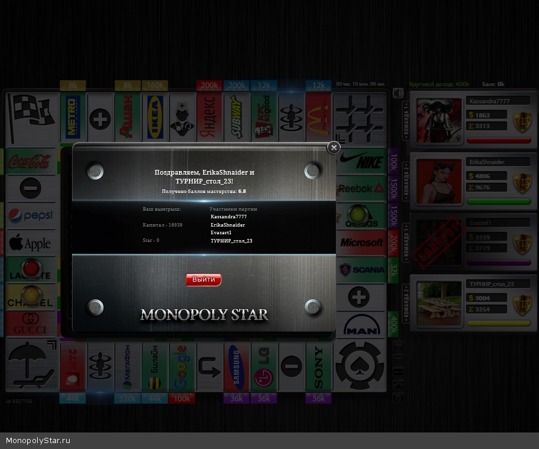Viewport: 539px width, 449px height.
Task: Select the Microsoft property cell
Action: [x=361, y=242]
